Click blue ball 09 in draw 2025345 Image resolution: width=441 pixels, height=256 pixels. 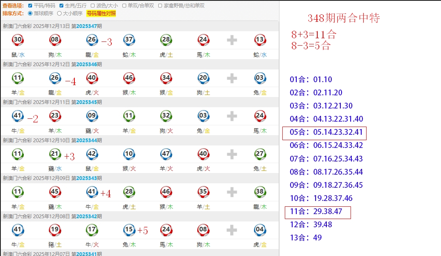[92, 116]
